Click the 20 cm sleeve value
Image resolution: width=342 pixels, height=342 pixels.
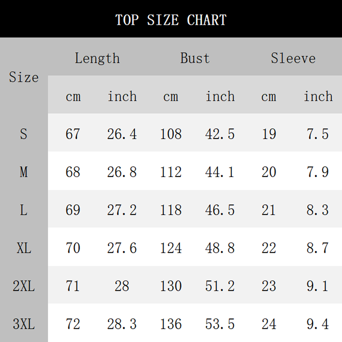(x=268, y=172)
